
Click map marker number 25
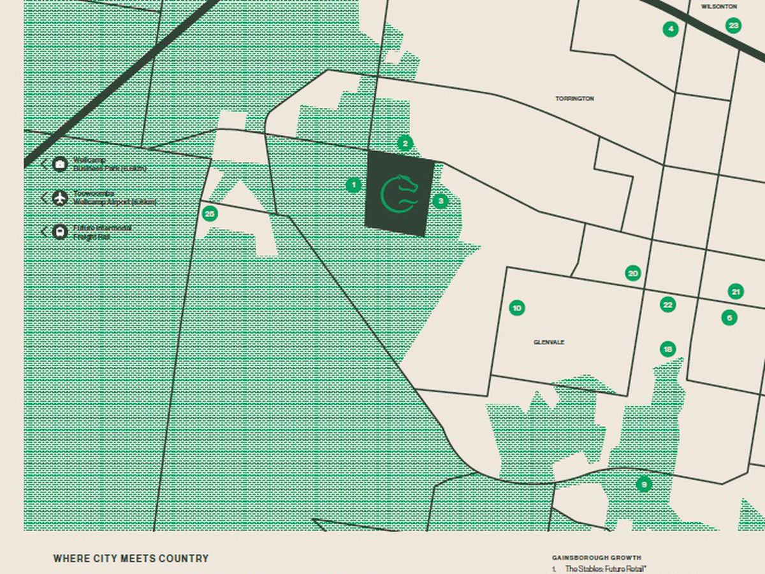(x=210, y=214)
